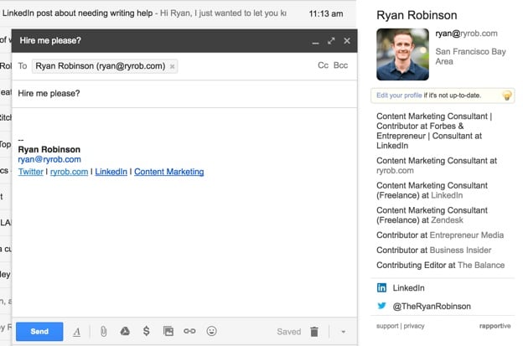Remove Ryan Robinson recipient chip
This screenshot has width=523, height=346.
pyautogui.click(x=172, y=66)
